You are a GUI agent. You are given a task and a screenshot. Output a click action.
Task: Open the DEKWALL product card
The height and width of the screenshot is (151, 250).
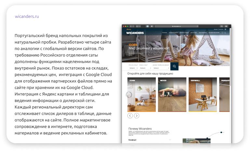click(x=203, y=94)
